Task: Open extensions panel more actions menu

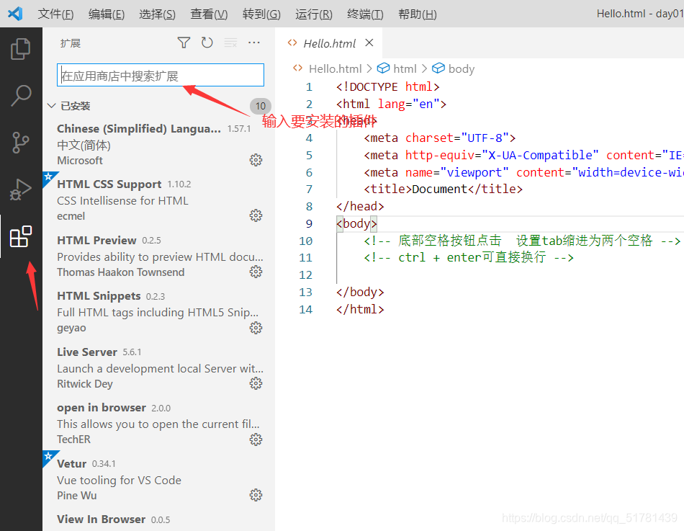Action: pos(254,43)
